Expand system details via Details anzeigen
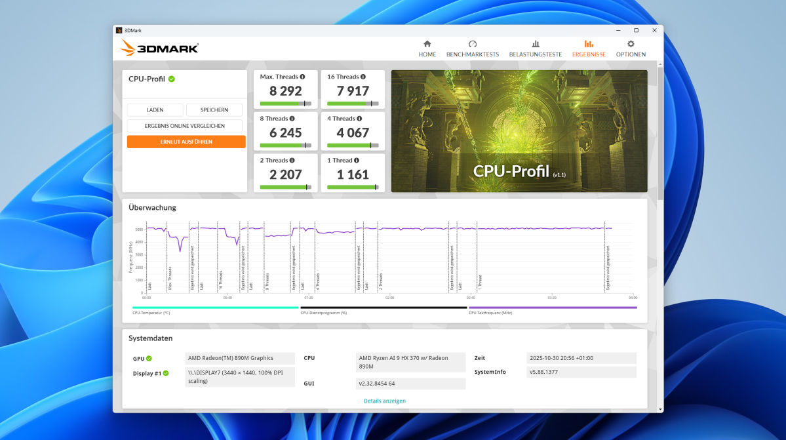 pos(385,401)
